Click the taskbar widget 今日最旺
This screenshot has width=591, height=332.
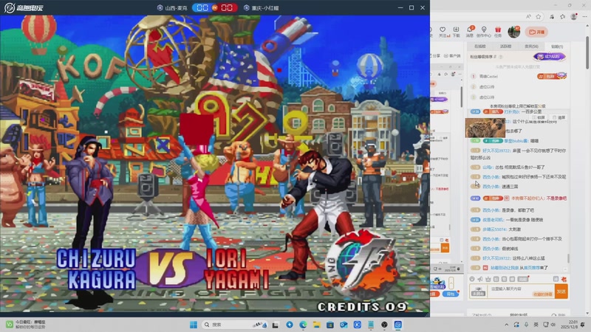click(26, 325)
